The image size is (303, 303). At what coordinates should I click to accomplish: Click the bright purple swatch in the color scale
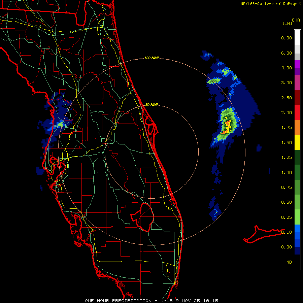pyautogui.click(x=297, y=64)
